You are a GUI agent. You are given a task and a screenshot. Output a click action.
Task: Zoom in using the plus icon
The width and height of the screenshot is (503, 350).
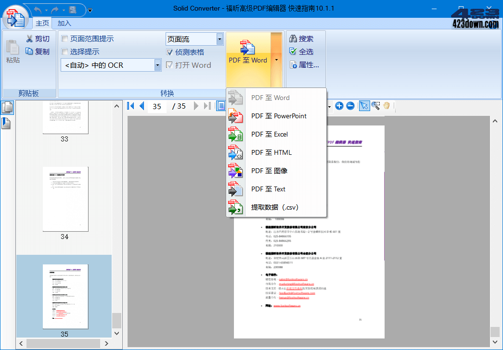point(339,106)
